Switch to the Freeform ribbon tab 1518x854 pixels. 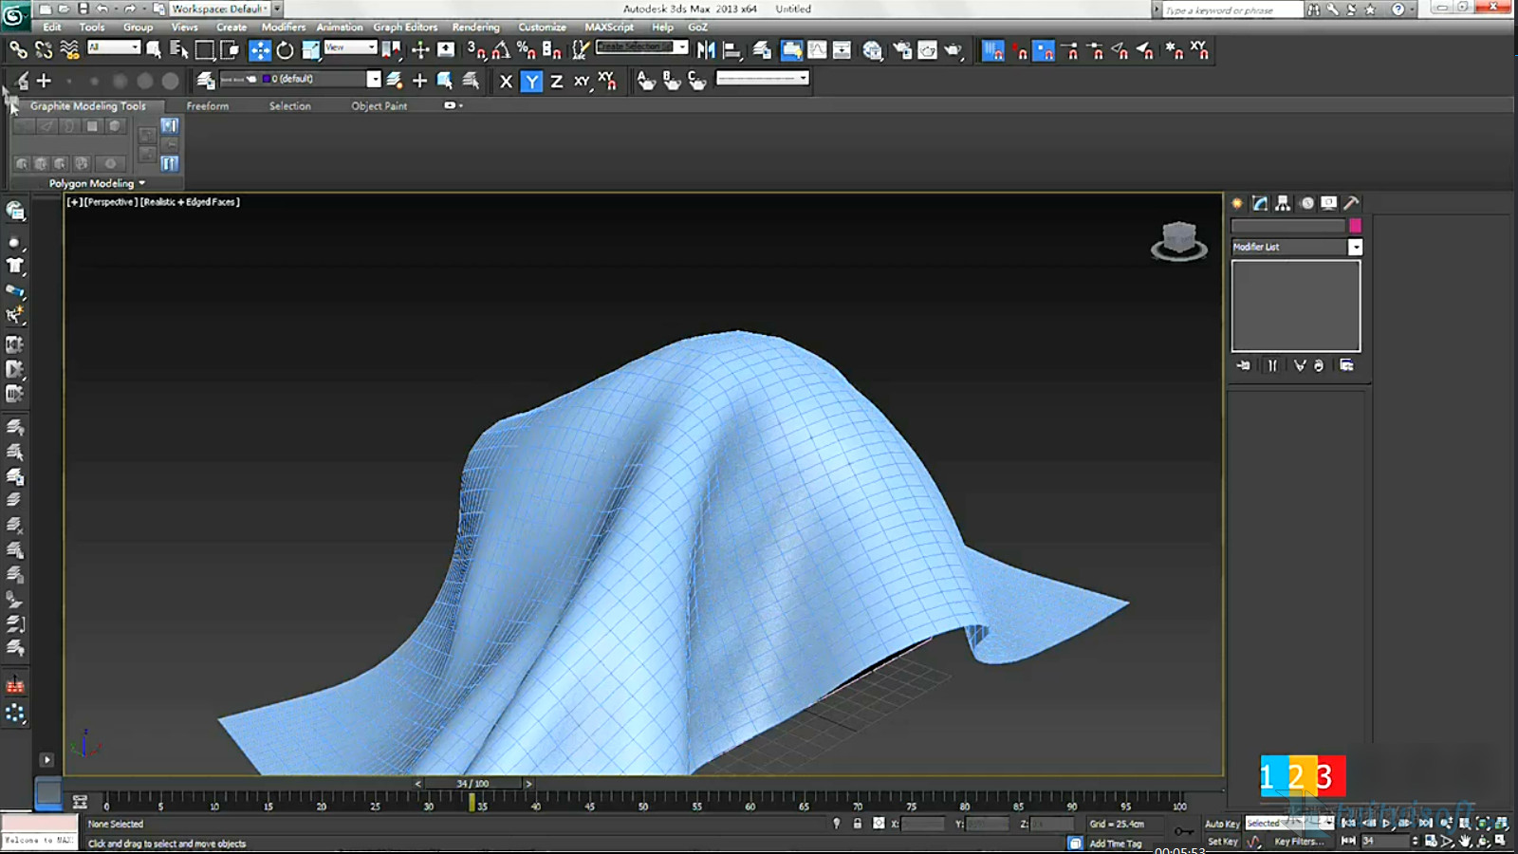tap(207, 106)
